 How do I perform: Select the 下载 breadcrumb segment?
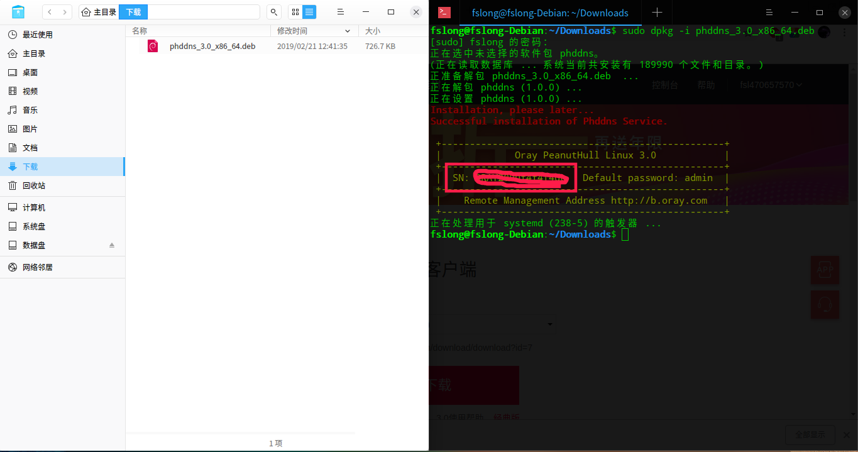click(x=133, y=12)
